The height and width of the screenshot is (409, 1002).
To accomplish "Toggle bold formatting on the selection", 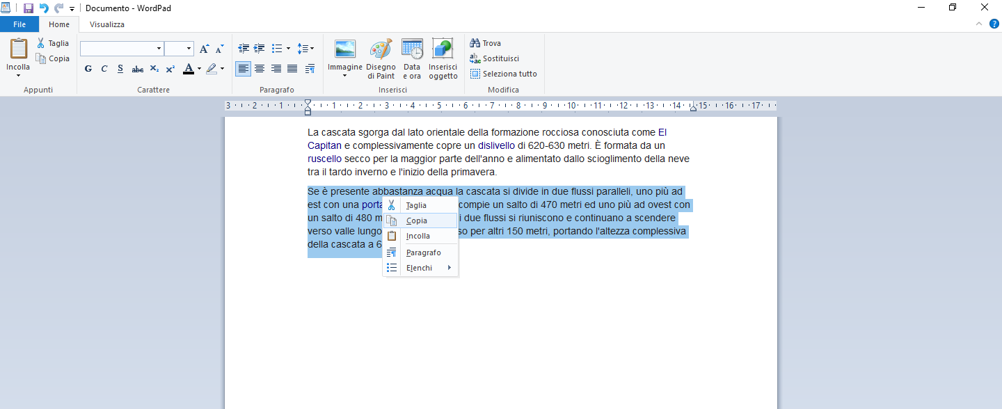I will click(x=88, y=68).
